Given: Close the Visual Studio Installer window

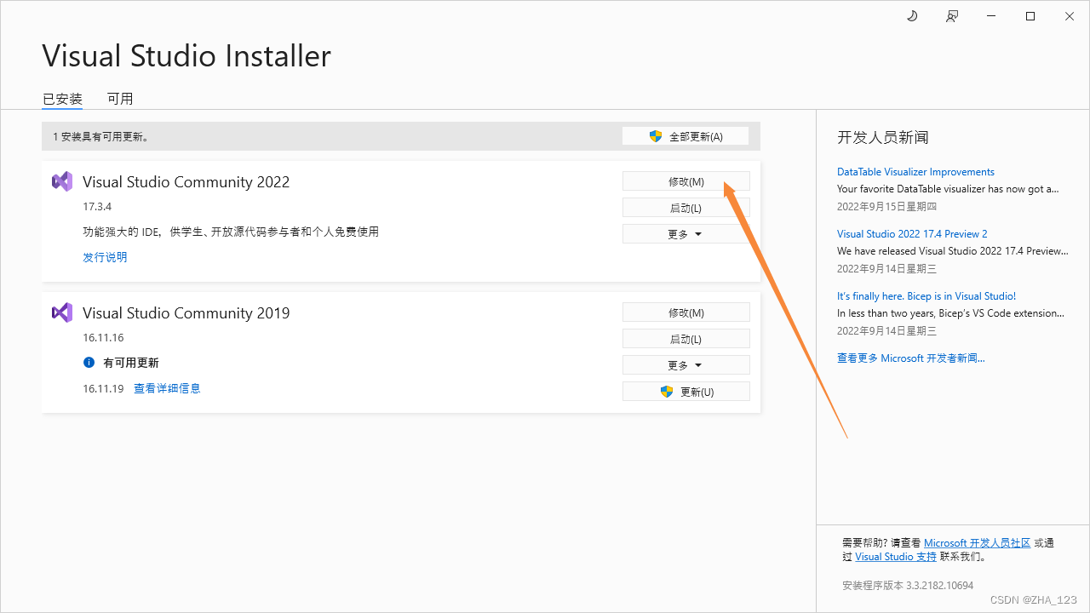Looking at the screenshot, I should [1070, 16].
